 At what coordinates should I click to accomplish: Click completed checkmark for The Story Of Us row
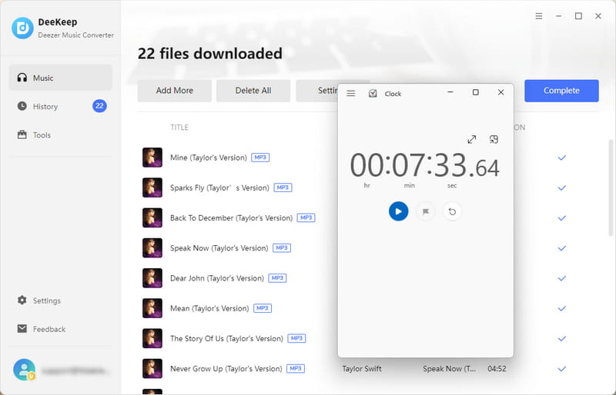562,339
